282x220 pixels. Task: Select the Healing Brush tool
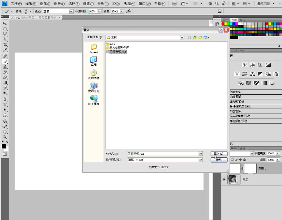click(x=5, y=56)
